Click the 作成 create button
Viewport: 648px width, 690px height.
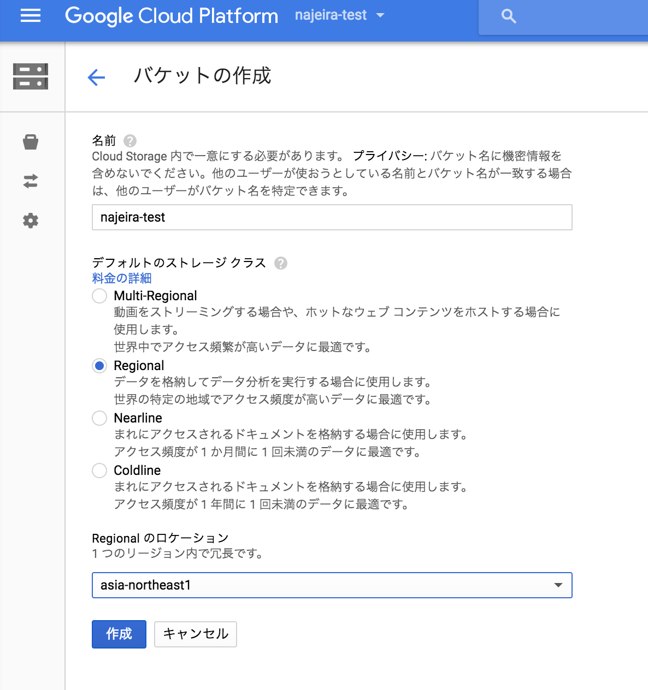[x=119, y=634]
